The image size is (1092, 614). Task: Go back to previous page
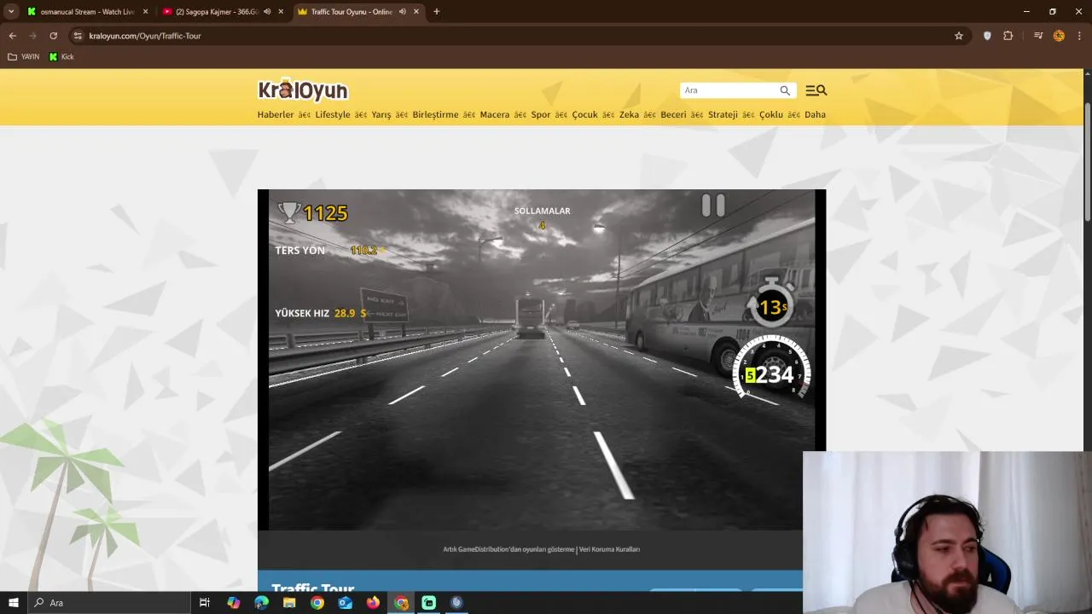tap(12, 36)
